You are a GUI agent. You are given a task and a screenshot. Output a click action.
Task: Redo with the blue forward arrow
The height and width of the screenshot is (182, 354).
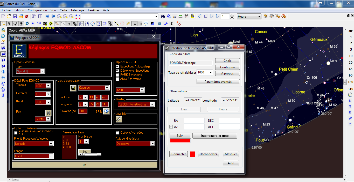coord(53,16)
